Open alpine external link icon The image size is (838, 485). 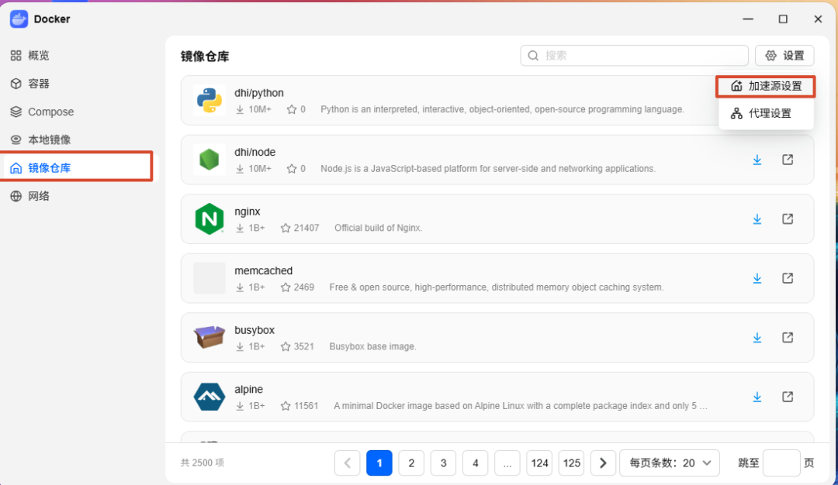point(788,397)
